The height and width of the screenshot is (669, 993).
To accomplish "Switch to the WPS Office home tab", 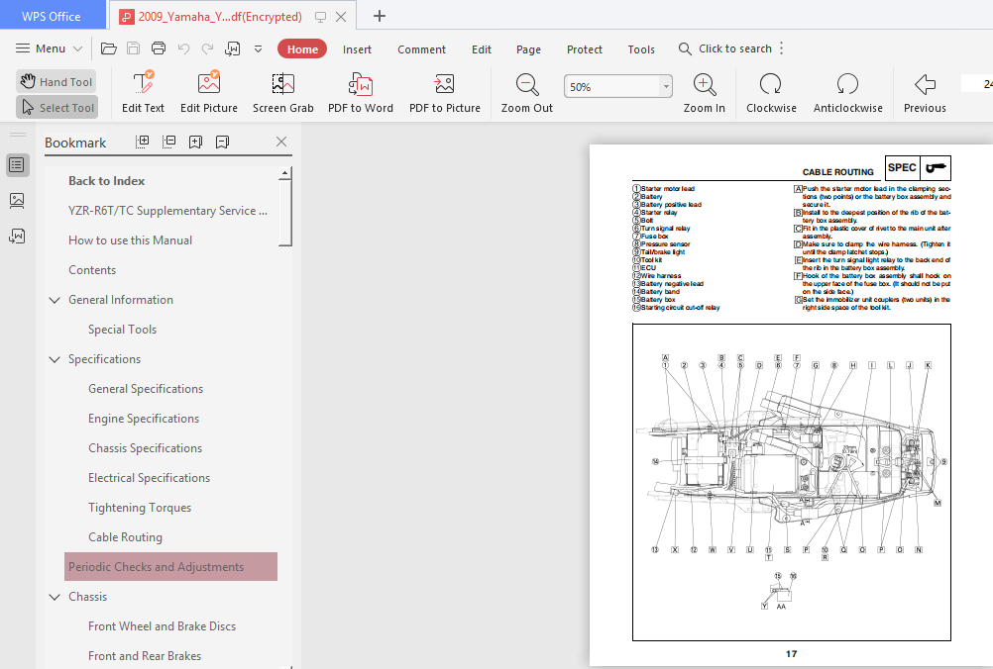I will coord(52,16).
